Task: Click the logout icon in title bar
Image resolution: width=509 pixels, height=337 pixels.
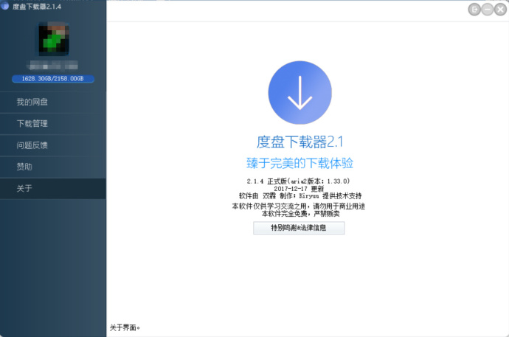Action: point(474,10)
